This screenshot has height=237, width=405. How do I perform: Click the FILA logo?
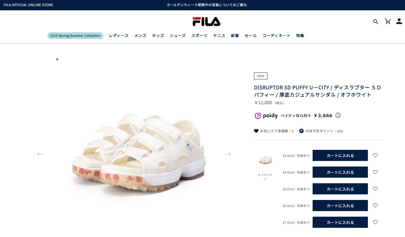click(207, 21)
